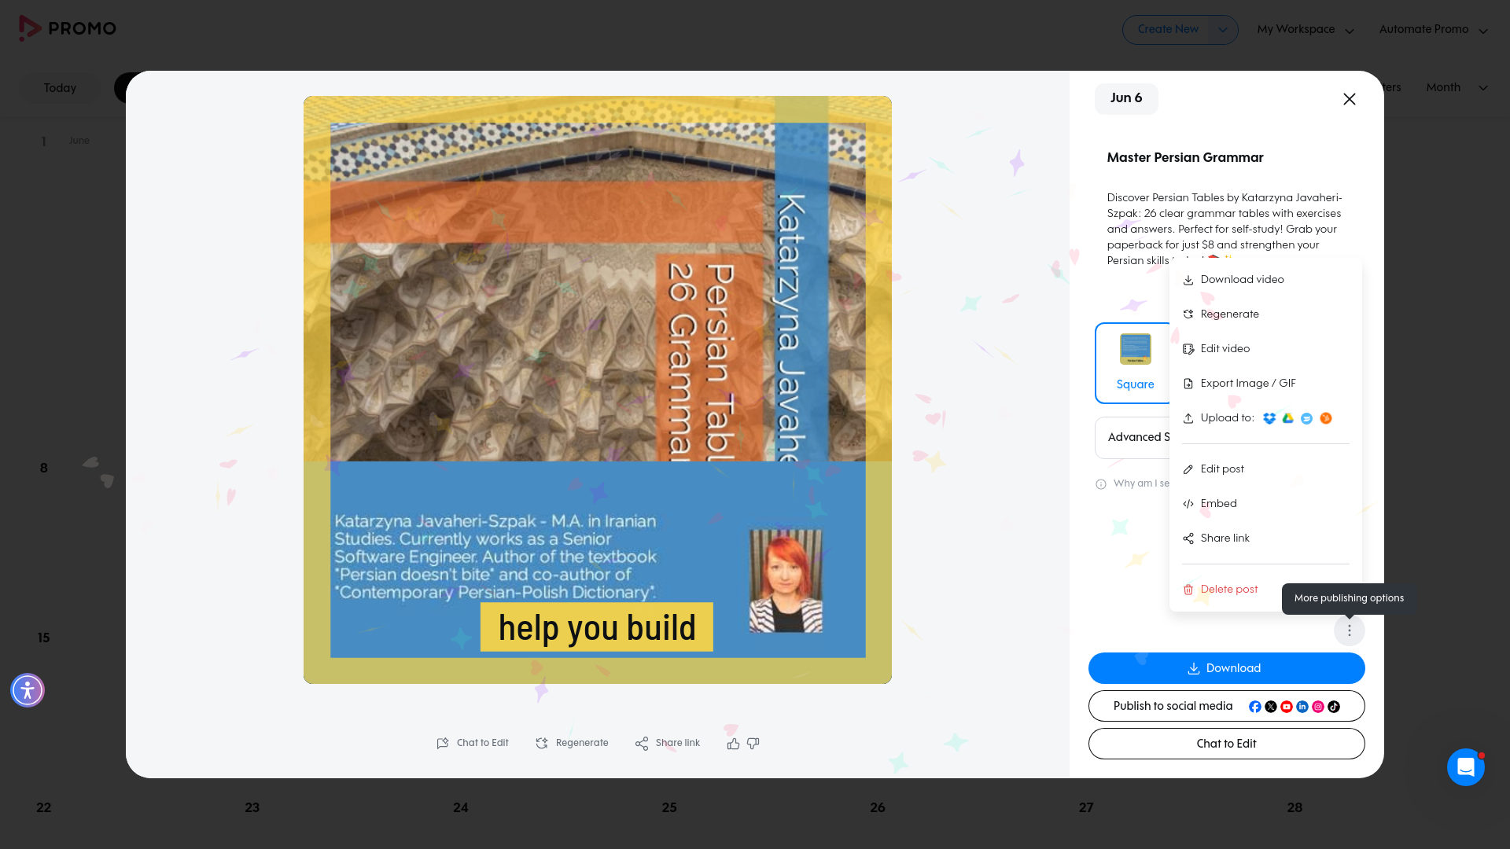Choose Embed from the options menu
Screen dimensions: 1510x849
(x=1265, y=504)
